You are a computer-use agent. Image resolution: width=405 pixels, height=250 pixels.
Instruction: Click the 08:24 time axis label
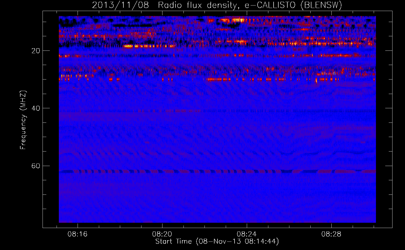coord(247,234)
